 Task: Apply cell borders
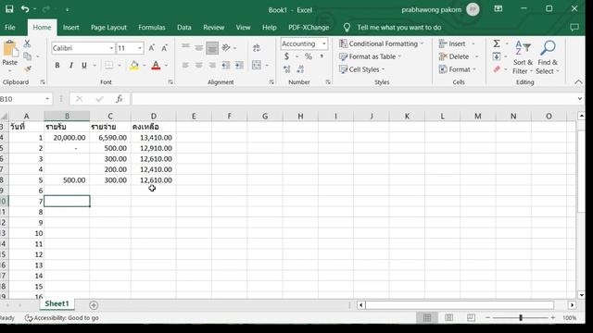(109, 66)
